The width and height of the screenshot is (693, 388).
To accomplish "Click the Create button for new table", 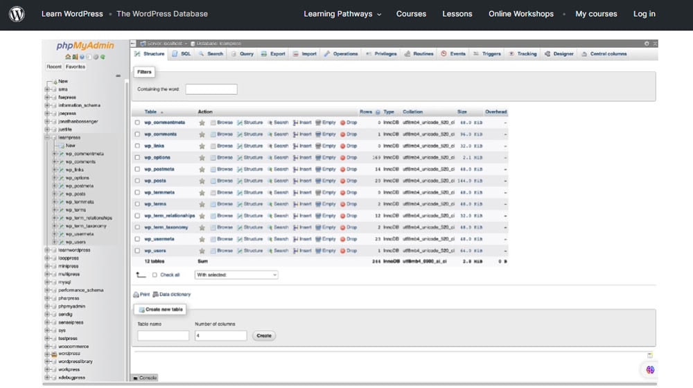I will pyautogui.click(x=264, y=336).
